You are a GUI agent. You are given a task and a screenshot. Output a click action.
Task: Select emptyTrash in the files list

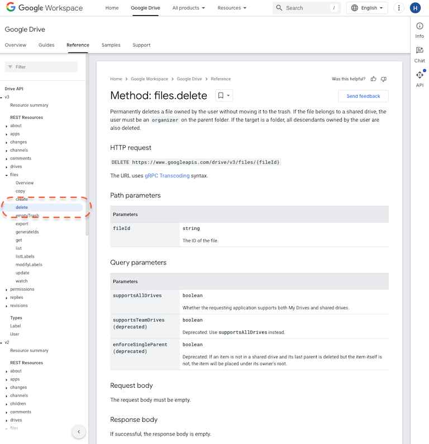tap(27, 216)
